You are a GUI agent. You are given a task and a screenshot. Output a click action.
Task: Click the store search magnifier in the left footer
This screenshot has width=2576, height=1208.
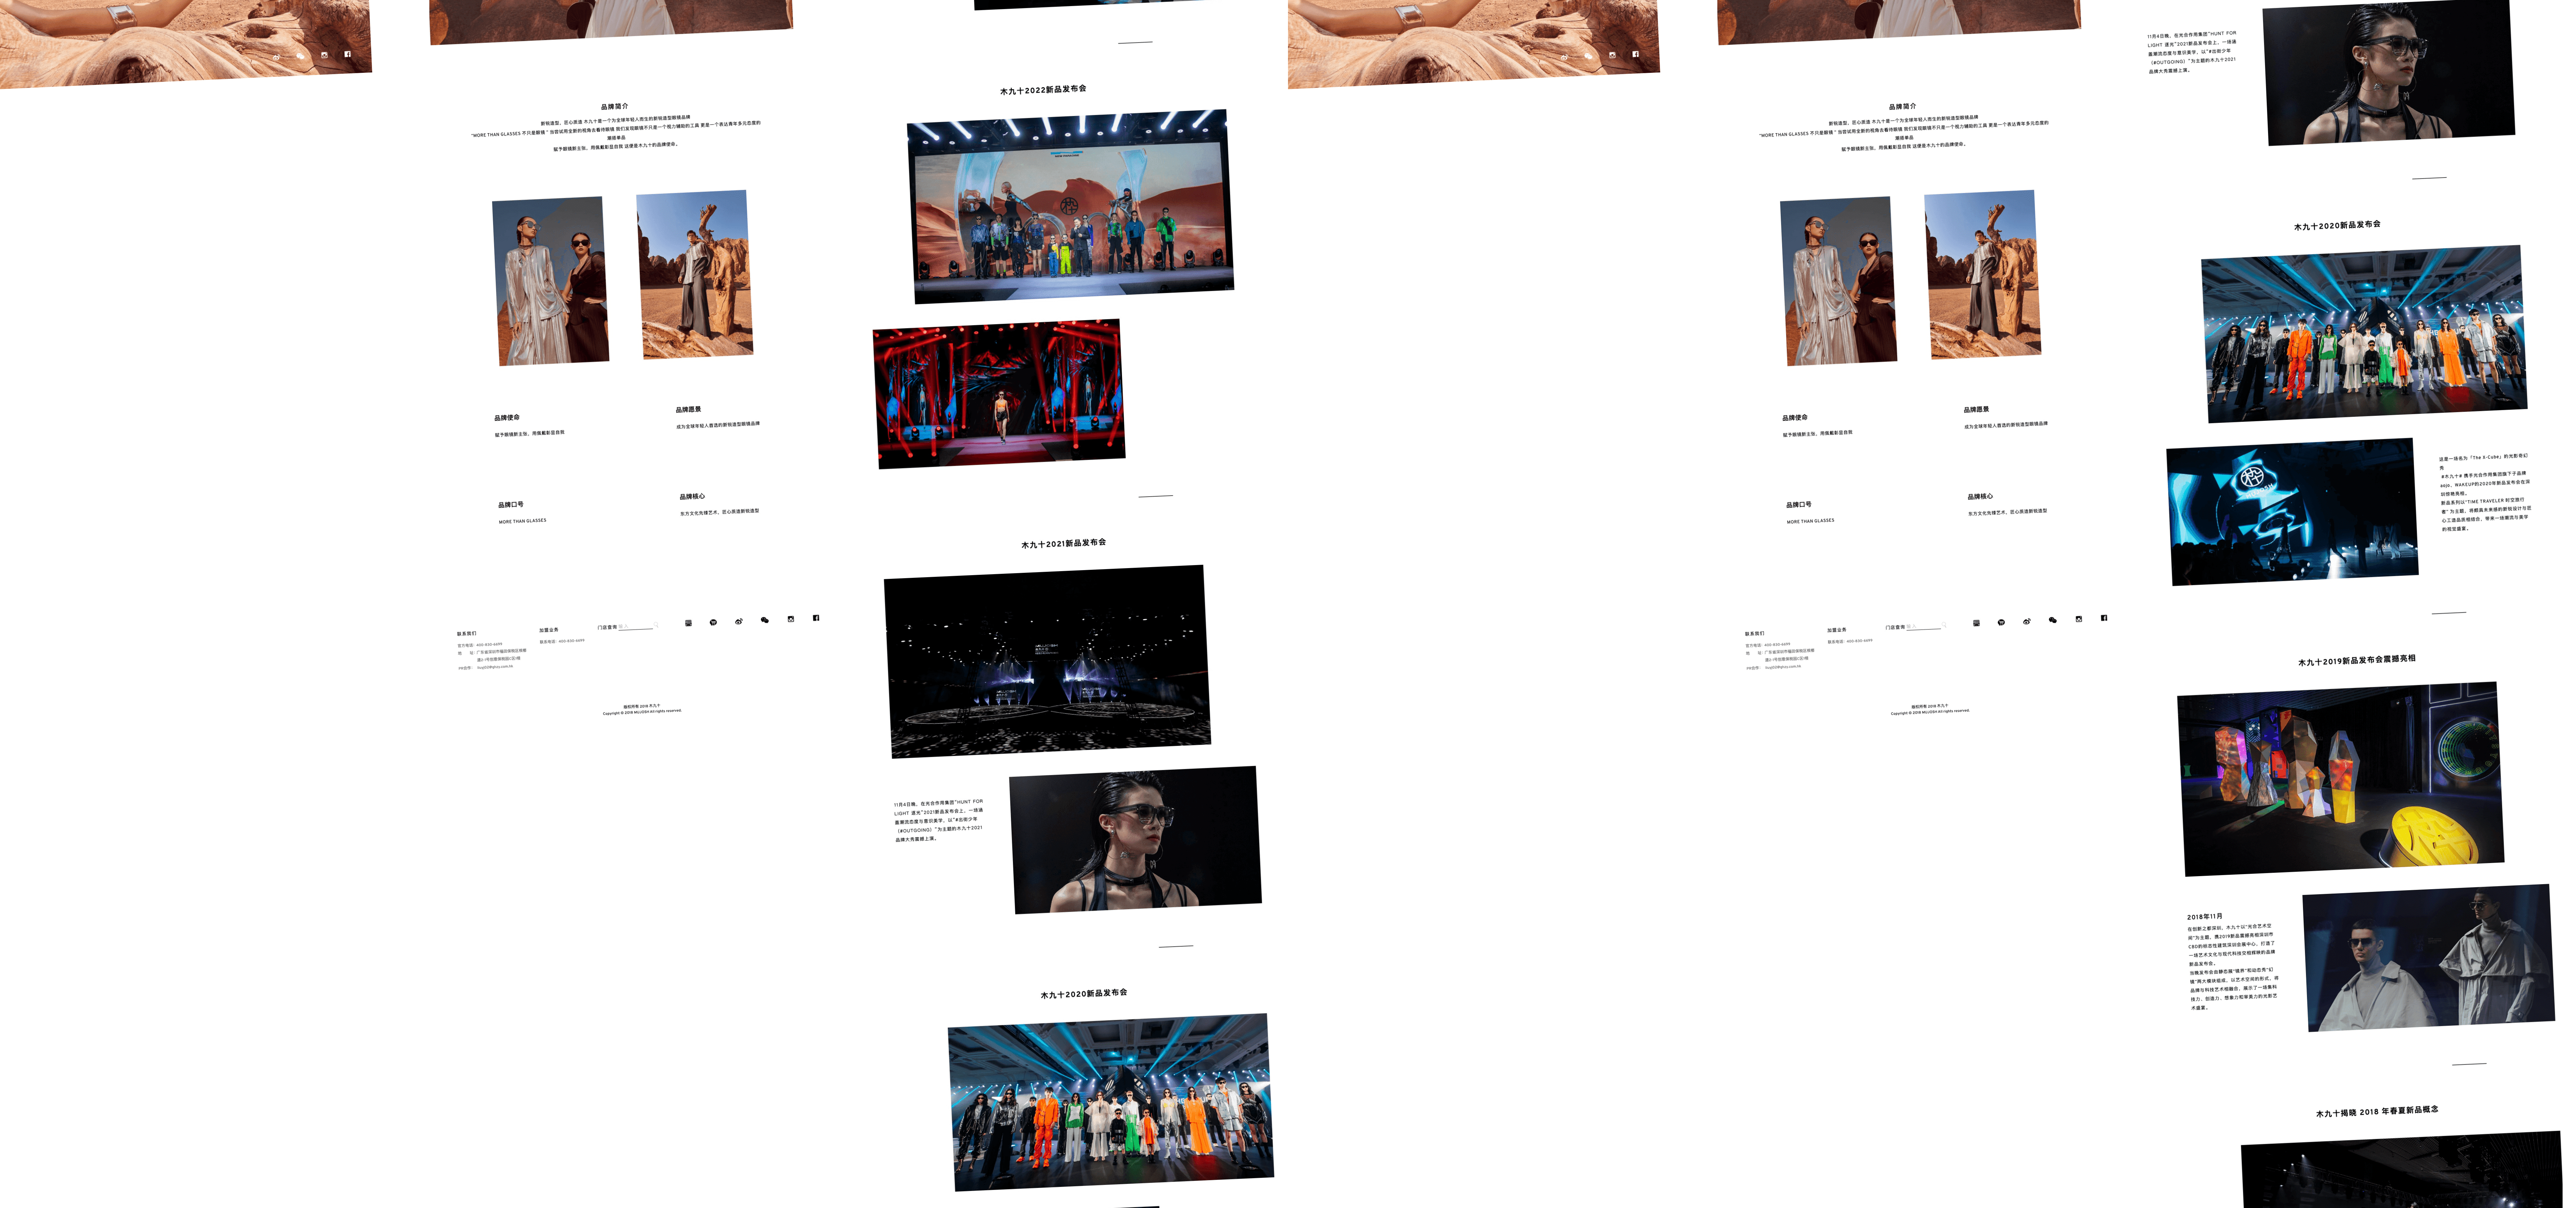(656, 625)
